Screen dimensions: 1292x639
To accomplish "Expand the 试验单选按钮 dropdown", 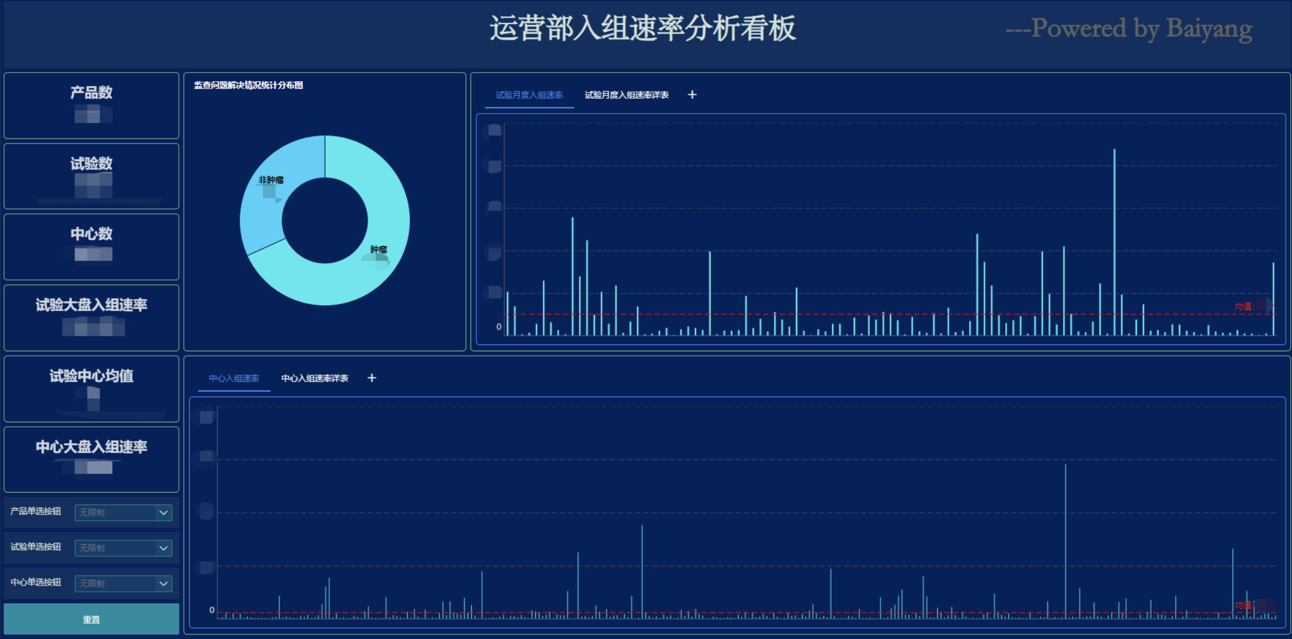I will click(x=123, y=548).
